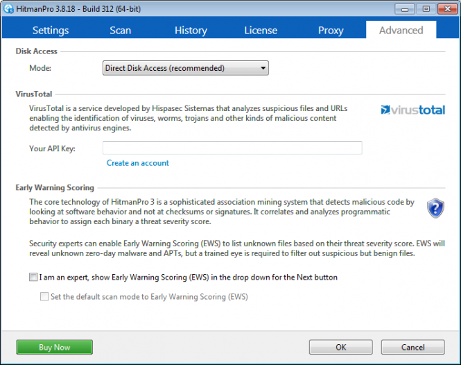Switch to the Settings tab
The width and height of the screenshot is (461, 365).
pos(51,31)
